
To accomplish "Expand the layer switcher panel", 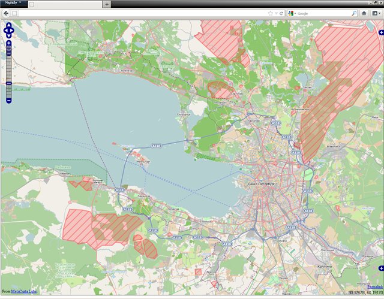I will pos(382,32).
